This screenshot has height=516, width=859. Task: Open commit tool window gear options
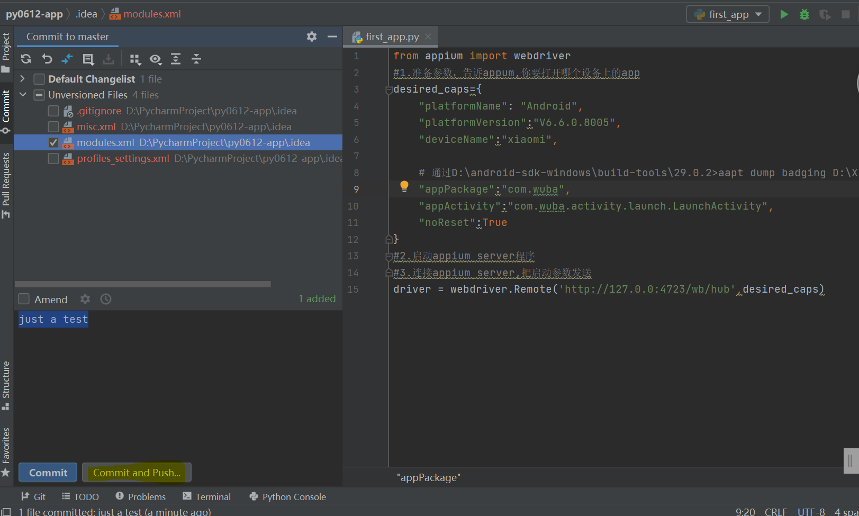(312, 37)
